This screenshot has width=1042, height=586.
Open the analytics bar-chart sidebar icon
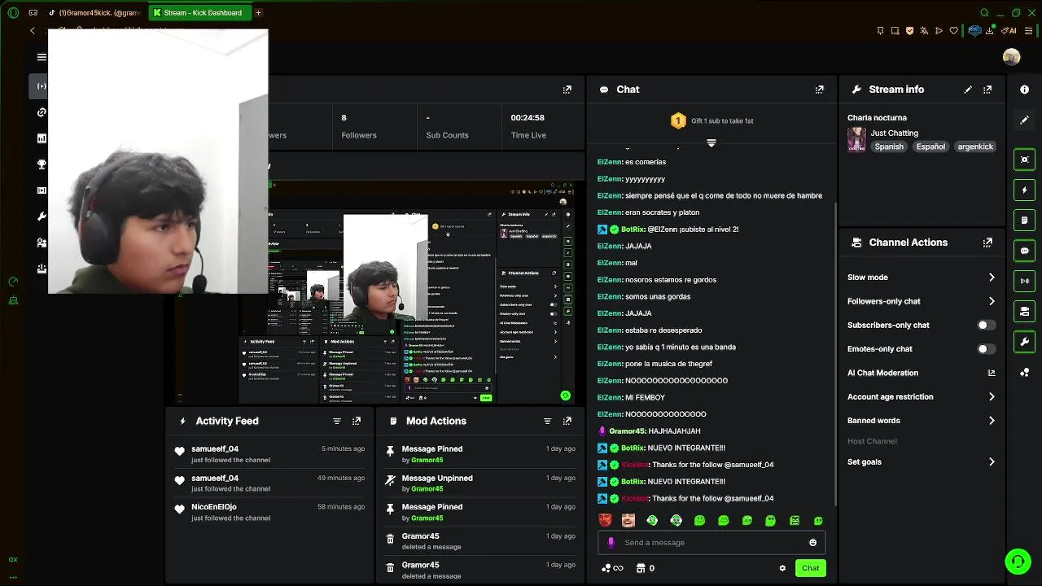tap(42, 138)
